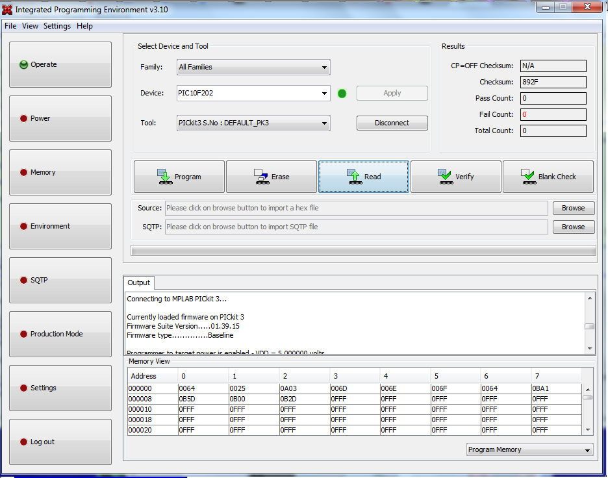Image resolution: width=608 pixels, height=478 pixels.
Task: Click the Log out sidebar button
Action: 60,442
